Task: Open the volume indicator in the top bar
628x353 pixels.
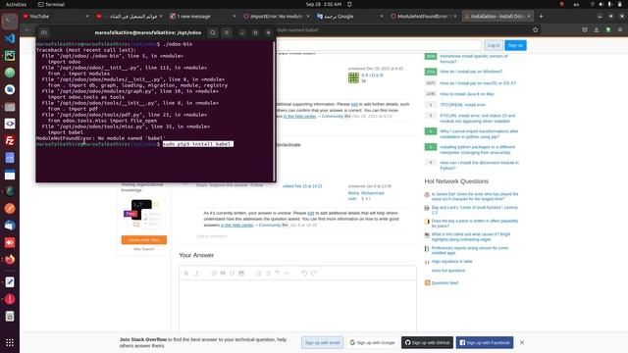Action: [x=601, y=4]
